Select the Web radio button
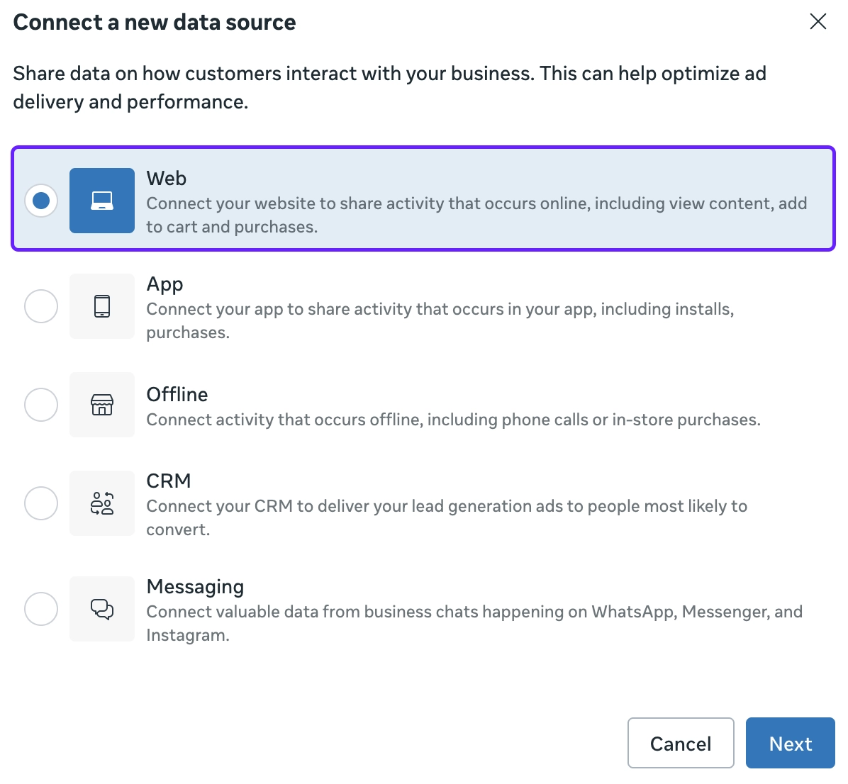 click(x=41, y=201)
